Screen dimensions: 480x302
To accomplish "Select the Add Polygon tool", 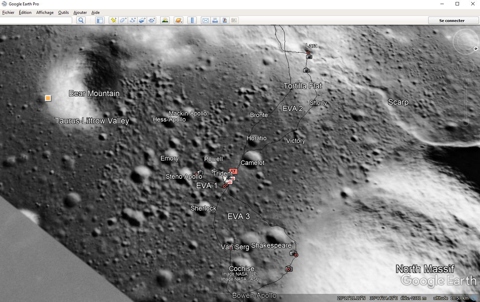I will pos(123,20).
